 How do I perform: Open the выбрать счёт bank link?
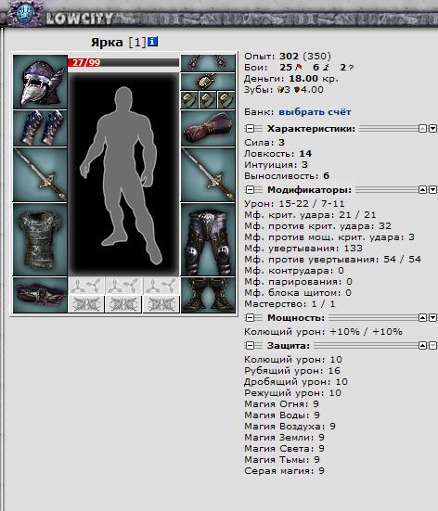coord(315,112)
